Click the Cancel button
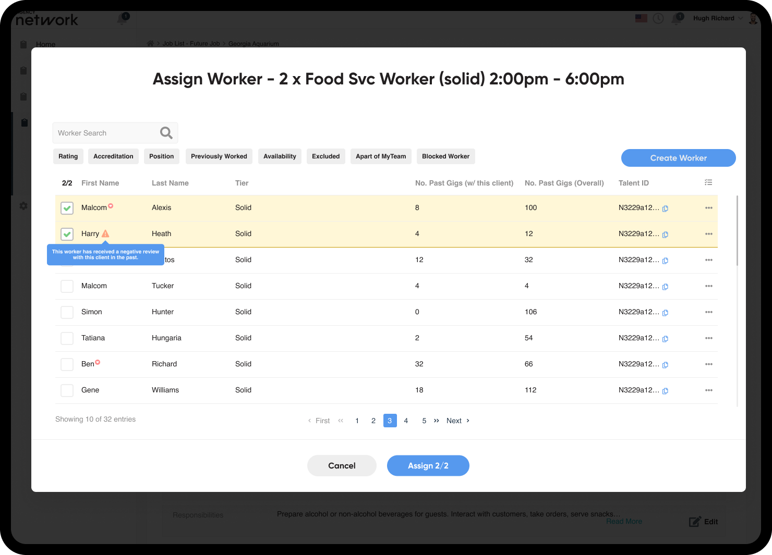This screenshot has height=555, width=772. click(x=342, y=465)
